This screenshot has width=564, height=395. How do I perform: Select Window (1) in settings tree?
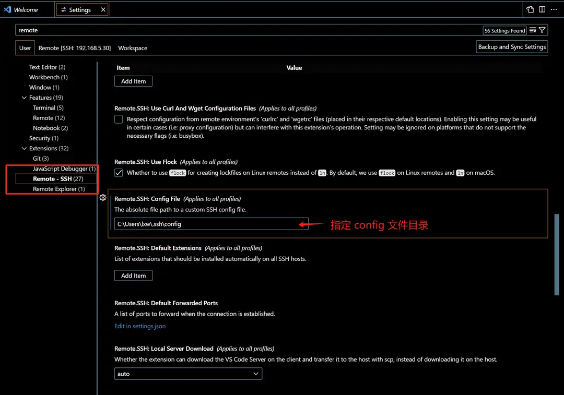pyautogui.click(x=44, y=87)
